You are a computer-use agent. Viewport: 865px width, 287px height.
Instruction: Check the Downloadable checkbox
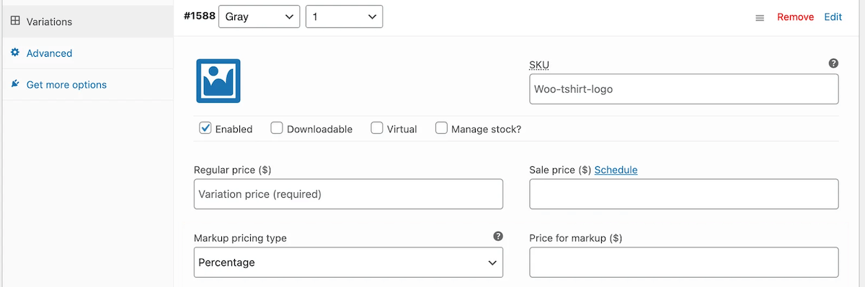coord(277,128)
